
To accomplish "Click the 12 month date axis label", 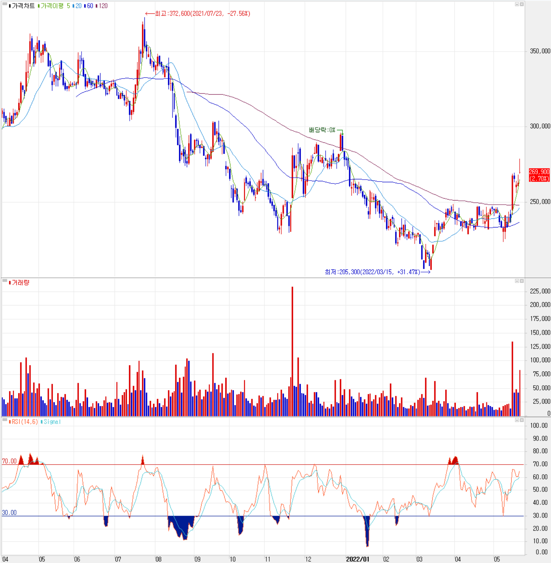I will click(x=308, y=559).
